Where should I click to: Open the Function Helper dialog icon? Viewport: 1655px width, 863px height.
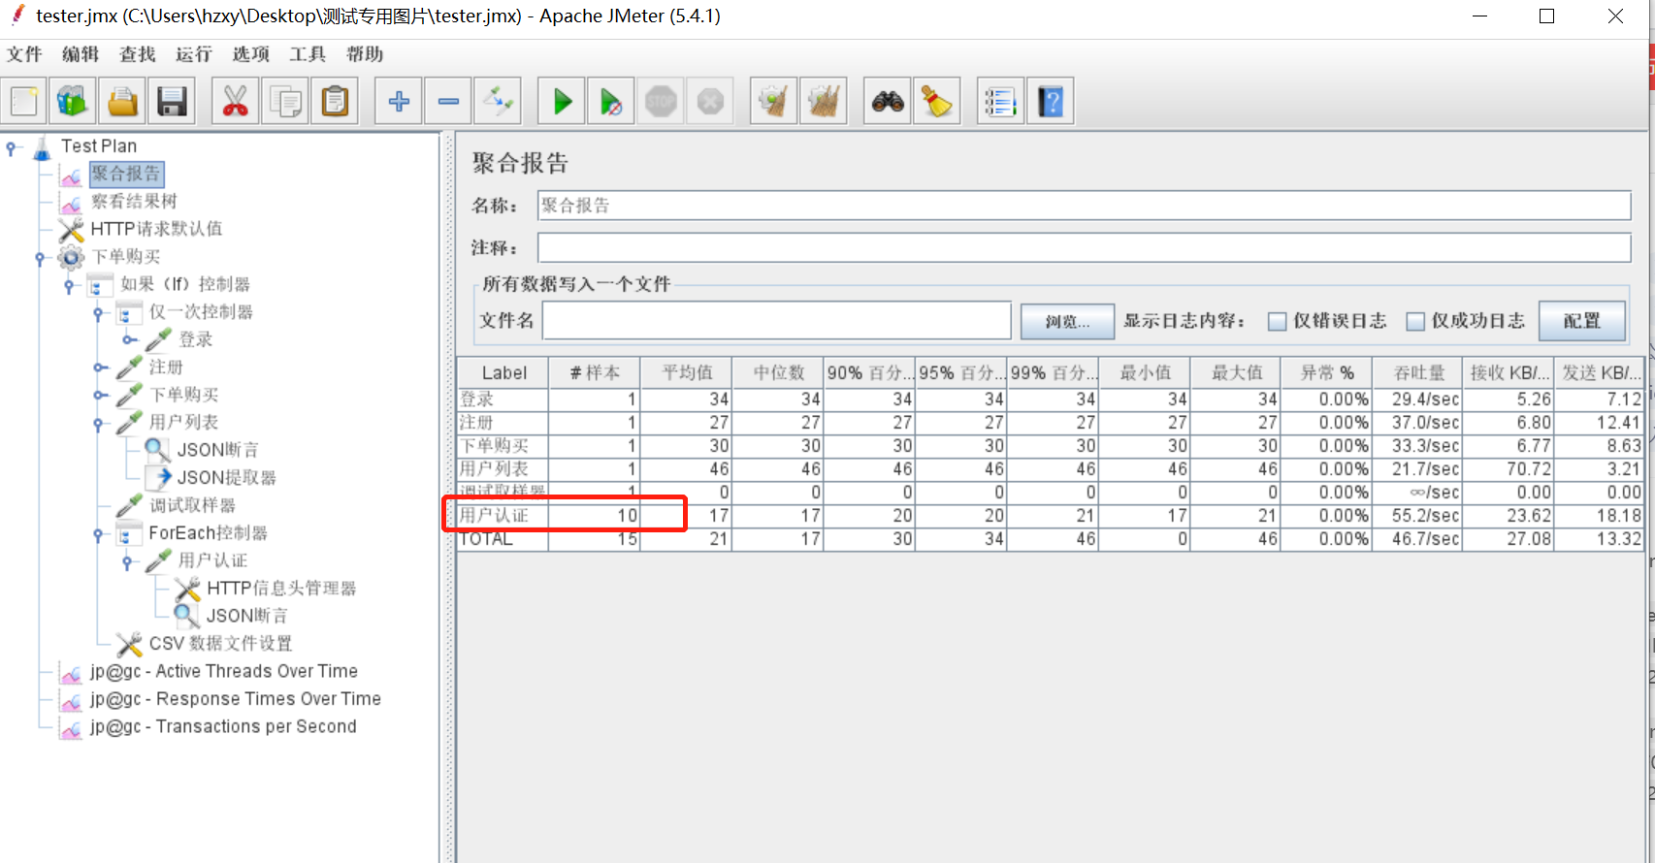tap(1001, 101)
